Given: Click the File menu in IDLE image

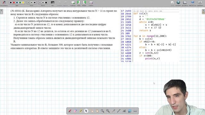Looking at the screenshot, I should click(x=135, y=11).
